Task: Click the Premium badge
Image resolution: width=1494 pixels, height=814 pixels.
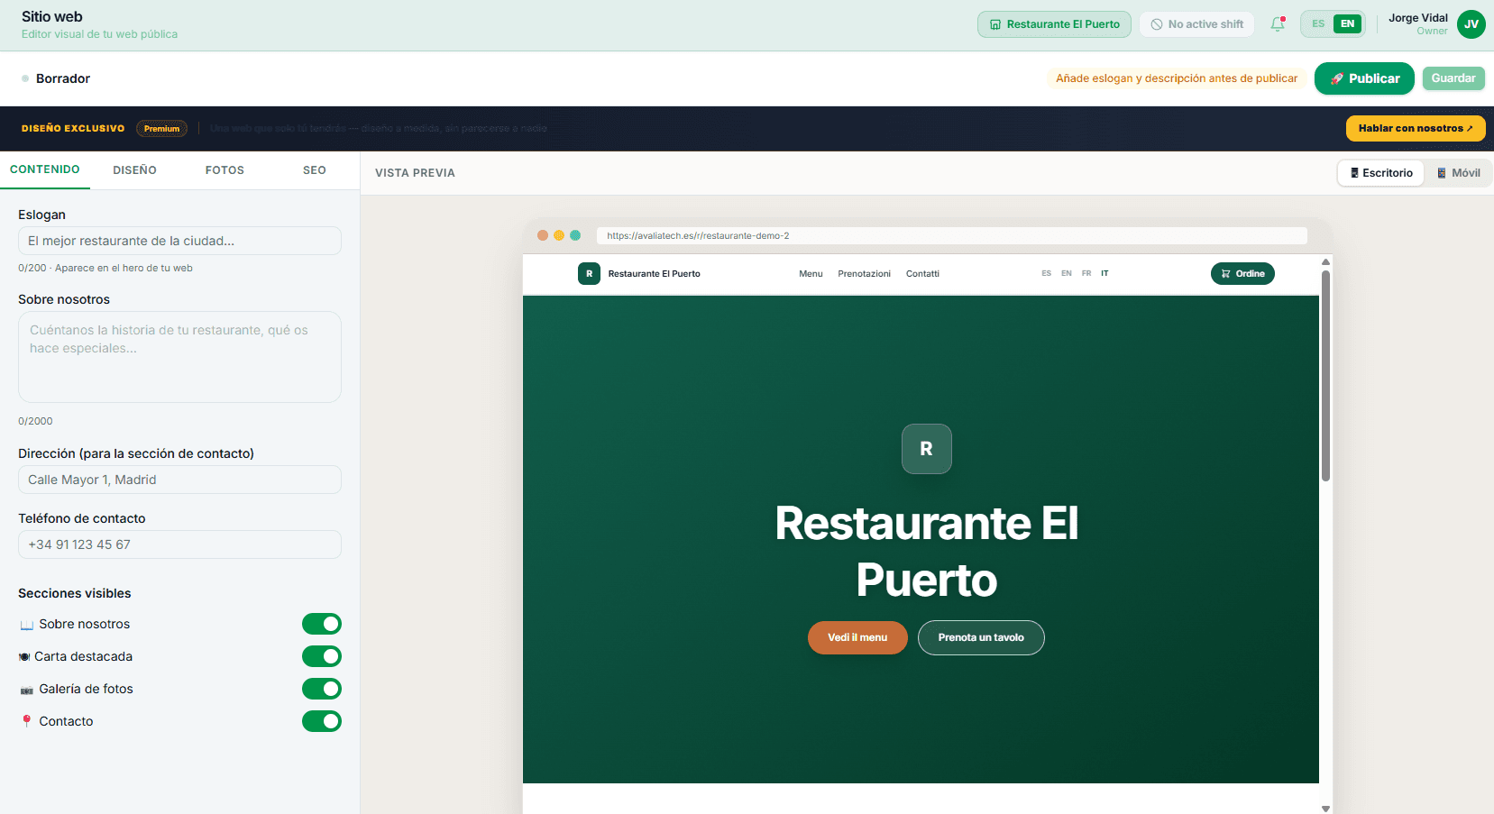Action: pyautogui.click(x=161, y=129)
